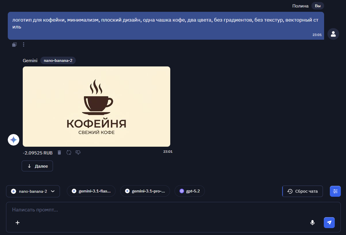Send the prompt with the paper plane button
Image resolution: width=346 pixels, height=235 pixels.
click(329, 223)
